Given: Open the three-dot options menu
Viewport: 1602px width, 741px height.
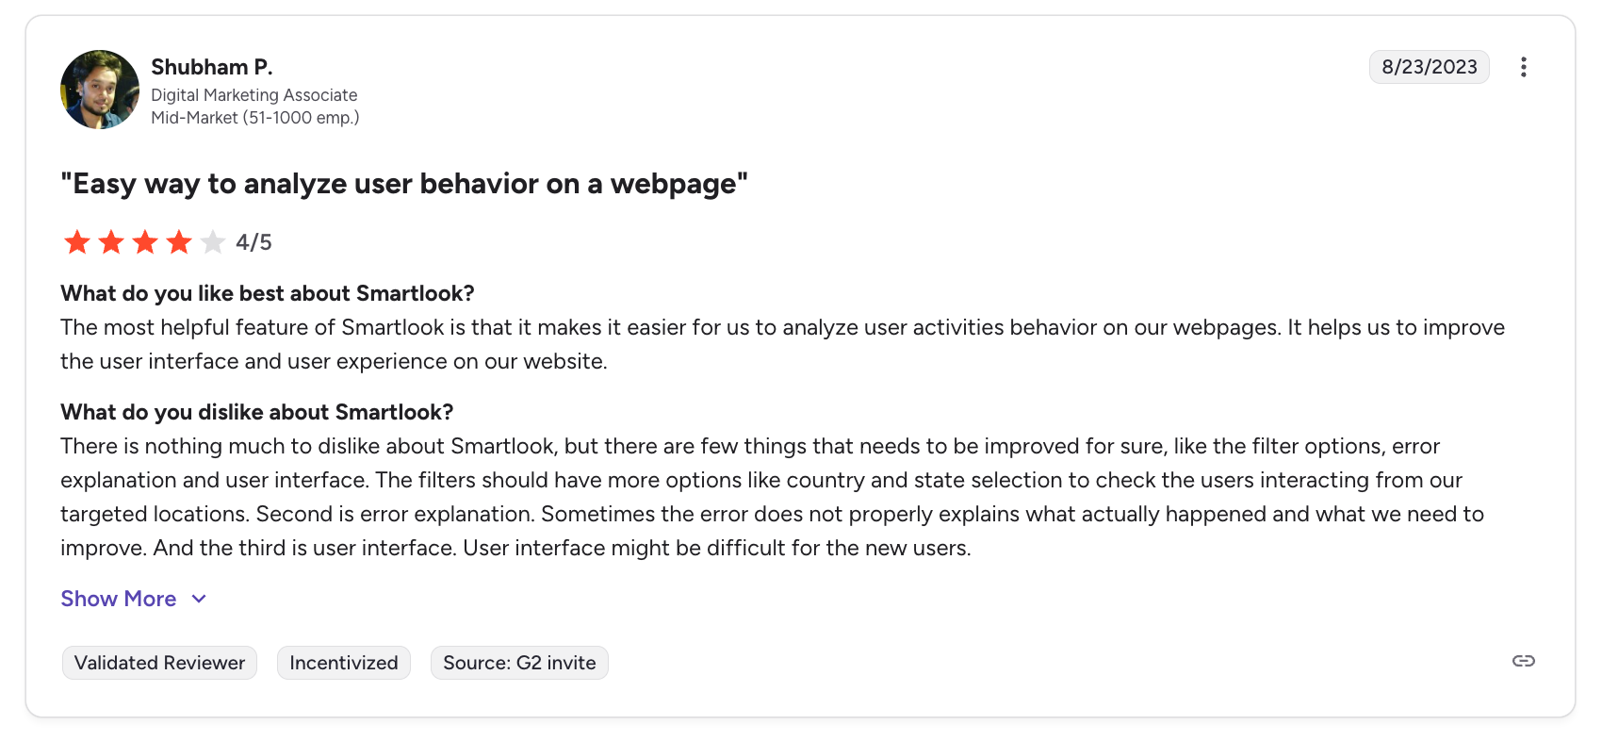Looking at the screenshot, I should [1523, 67].
